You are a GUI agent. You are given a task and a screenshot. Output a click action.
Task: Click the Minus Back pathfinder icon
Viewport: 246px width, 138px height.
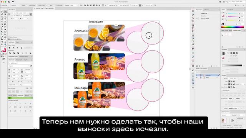click(x=30, y=53)
